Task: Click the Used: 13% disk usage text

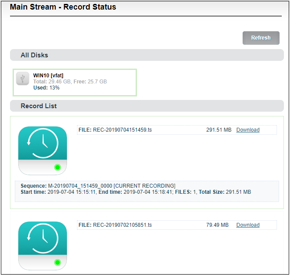Action: click(46, 88)
